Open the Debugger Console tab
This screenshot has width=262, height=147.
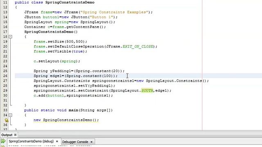coord(75,142)
